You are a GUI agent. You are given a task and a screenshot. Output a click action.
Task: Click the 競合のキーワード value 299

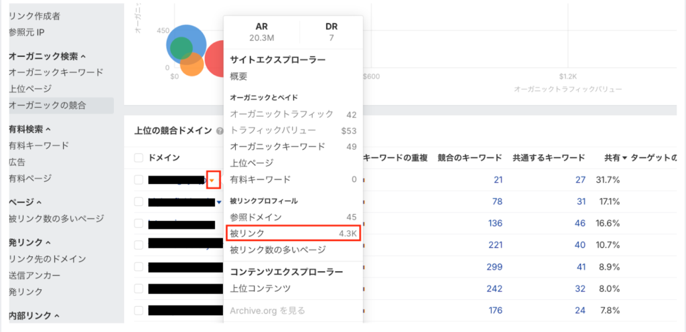[495, 266]
